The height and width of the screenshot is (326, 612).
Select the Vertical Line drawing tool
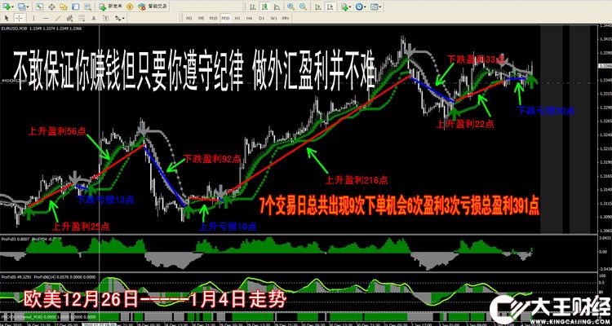[x=33, y=18]
